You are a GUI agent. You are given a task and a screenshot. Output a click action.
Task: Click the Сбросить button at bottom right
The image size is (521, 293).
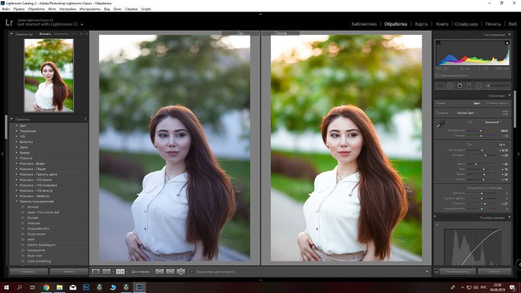(494, 271)
